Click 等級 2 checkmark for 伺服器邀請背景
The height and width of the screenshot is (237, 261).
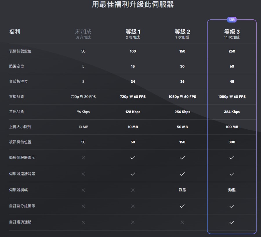coord(182,174)
